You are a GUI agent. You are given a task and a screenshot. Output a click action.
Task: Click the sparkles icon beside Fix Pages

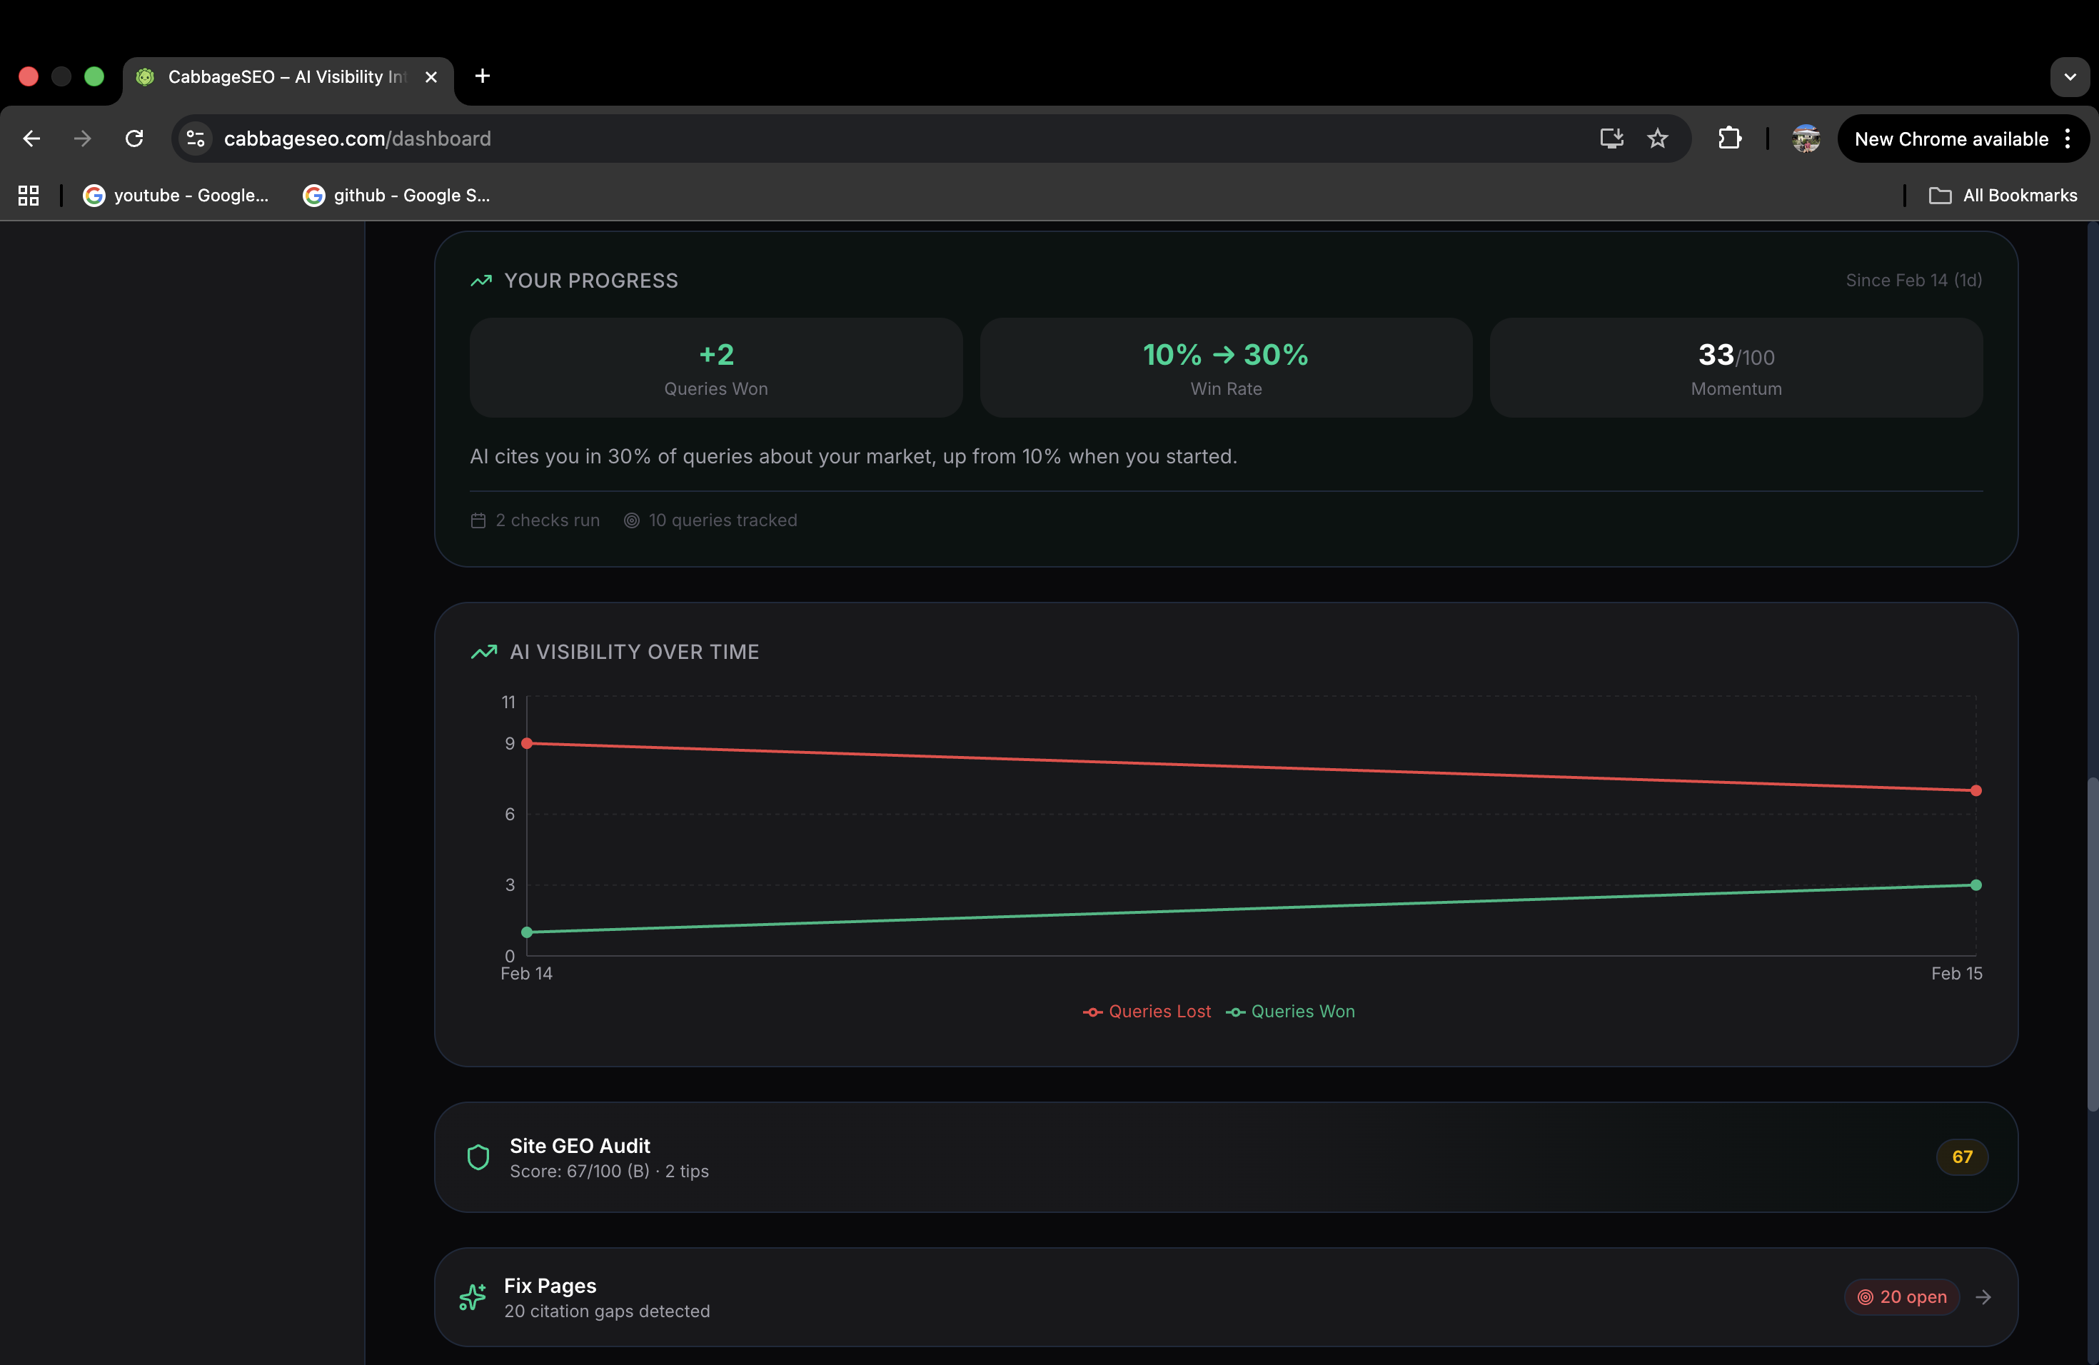[x=473, y=1297]
